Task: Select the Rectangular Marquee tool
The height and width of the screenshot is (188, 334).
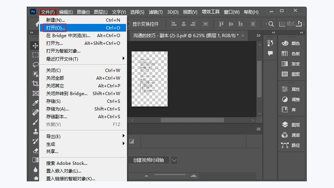Action: click(35, 55)
